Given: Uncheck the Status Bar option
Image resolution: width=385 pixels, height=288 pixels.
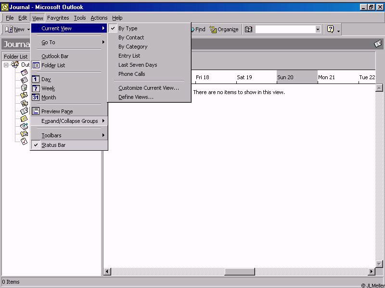Looking at the screenshot, I should click(53, 145).
